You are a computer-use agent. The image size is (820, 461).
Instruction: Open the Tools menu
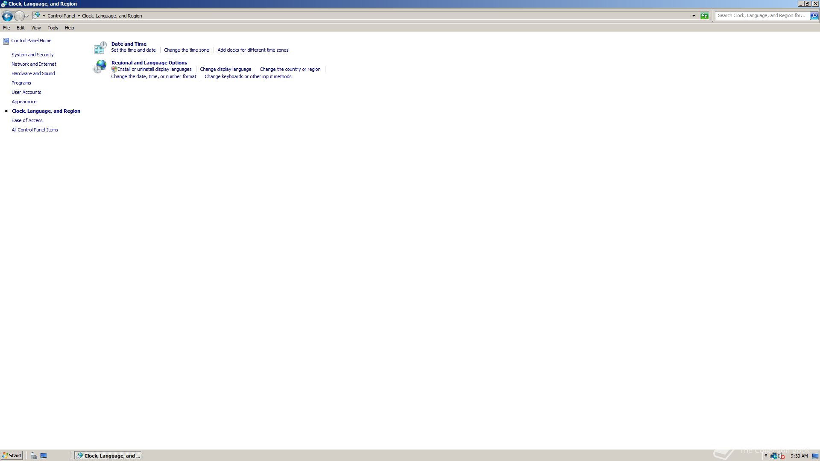pos(53,28)
